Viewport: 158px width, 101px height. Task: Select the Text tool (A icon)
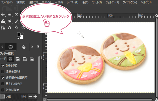click(9, 27)
